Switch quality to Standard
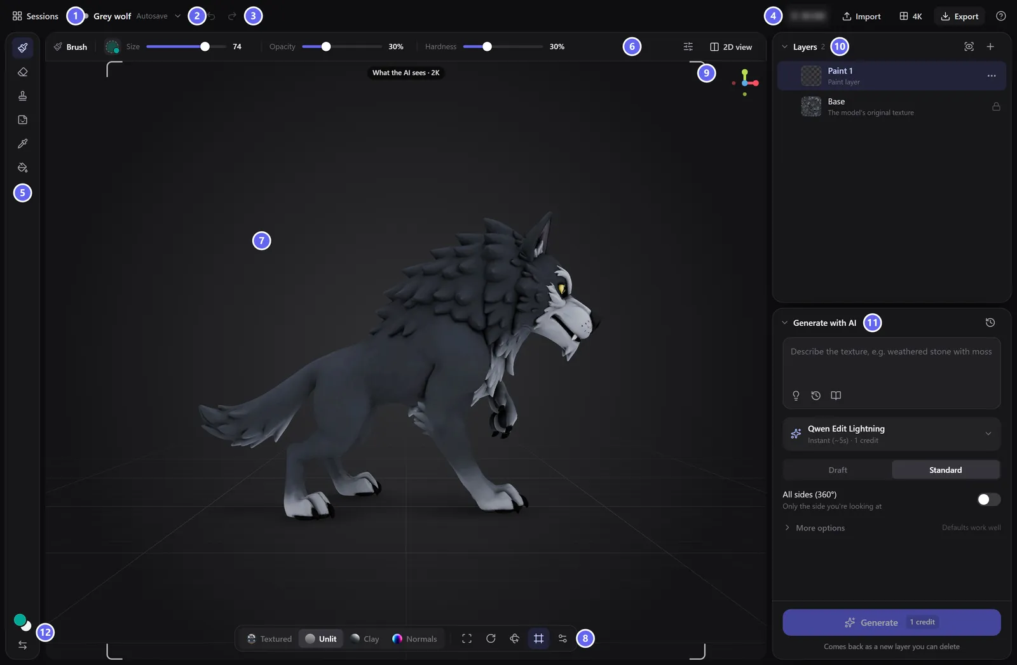Image resolution: width=1017 pixels, height=665 pixels. coord(946,470)
